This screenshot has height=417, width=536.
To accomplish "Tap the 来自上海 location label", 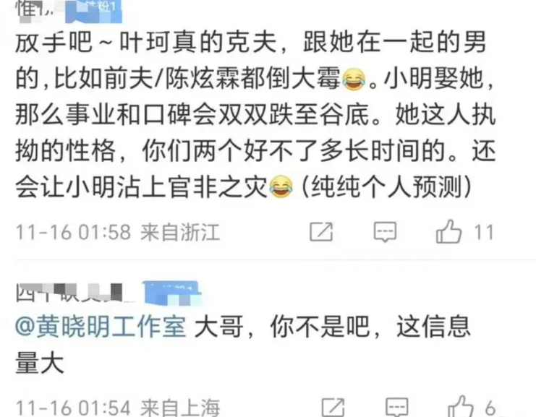I will [x=180, y=408].
